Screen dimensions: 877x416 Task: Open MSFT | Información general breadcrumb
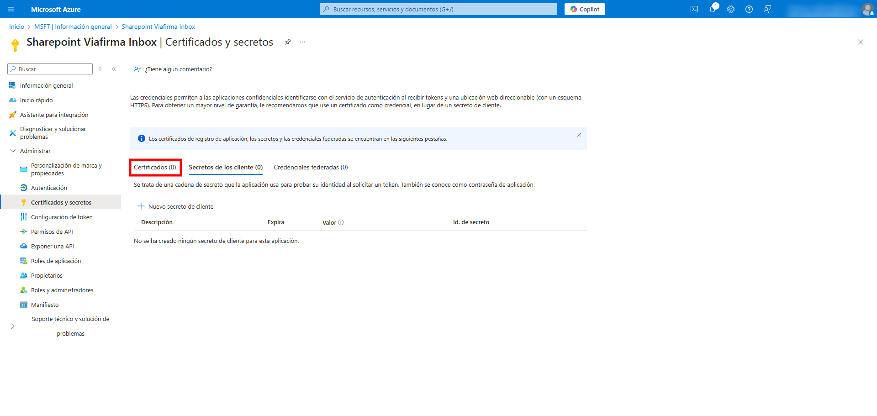73,26
